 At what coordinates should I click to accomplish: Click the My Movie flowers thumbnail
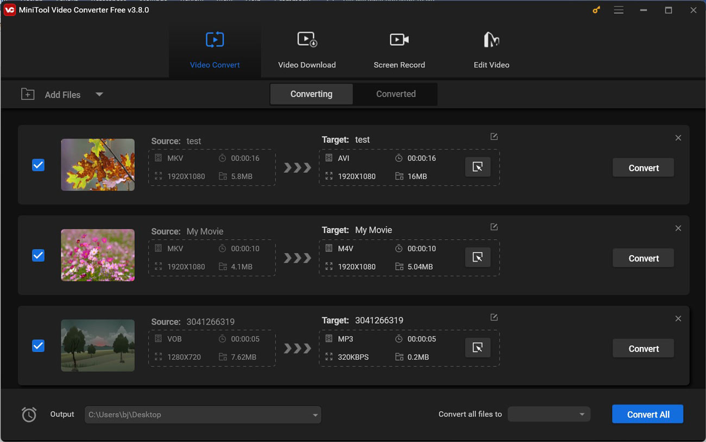click(98, 255)
